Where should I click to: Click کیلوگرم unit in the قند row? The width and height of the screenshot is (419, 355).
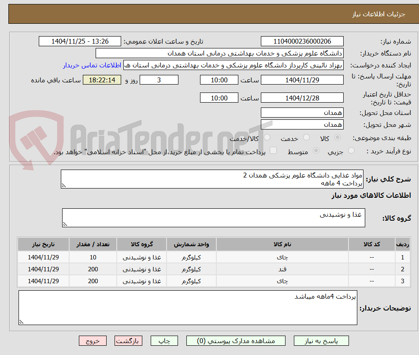[191, 269]
